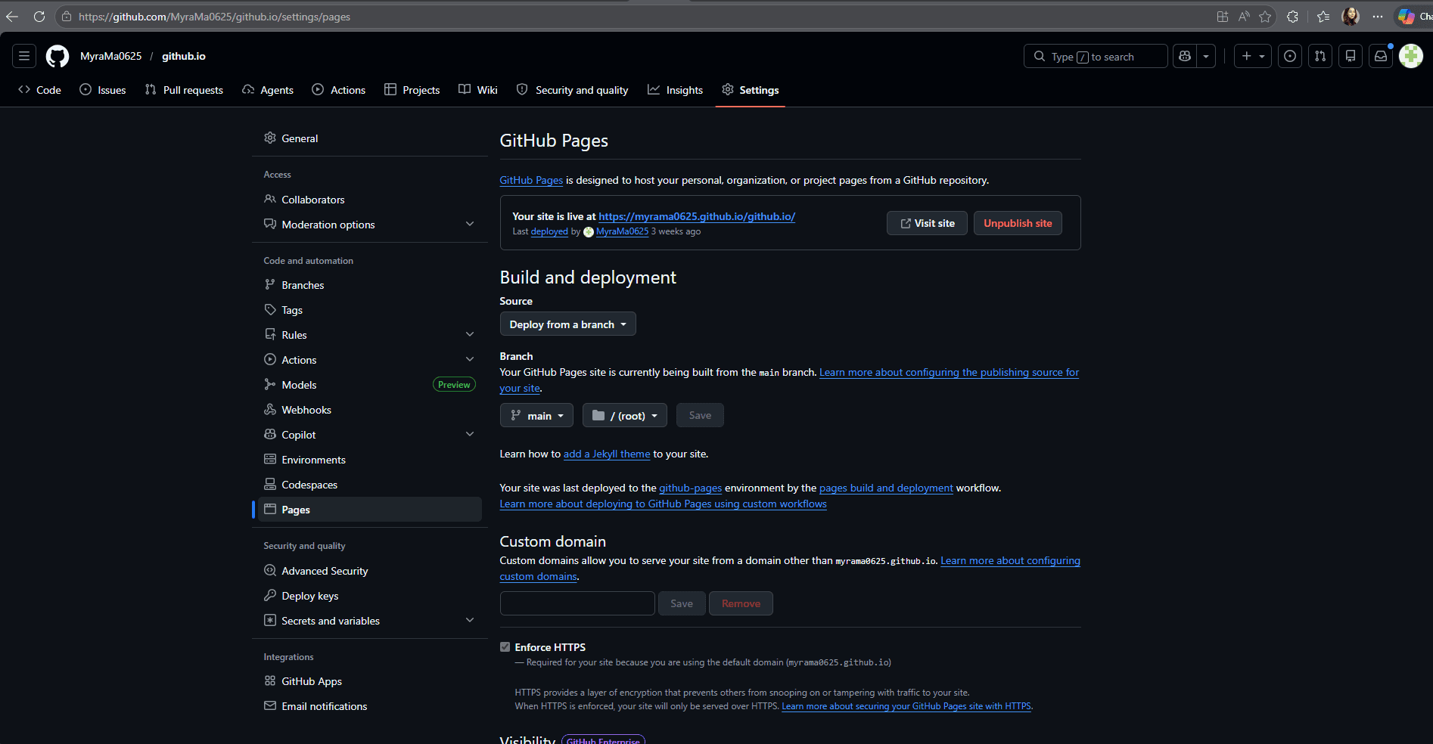Open GitHub Apps integrations page

[369, 681]
